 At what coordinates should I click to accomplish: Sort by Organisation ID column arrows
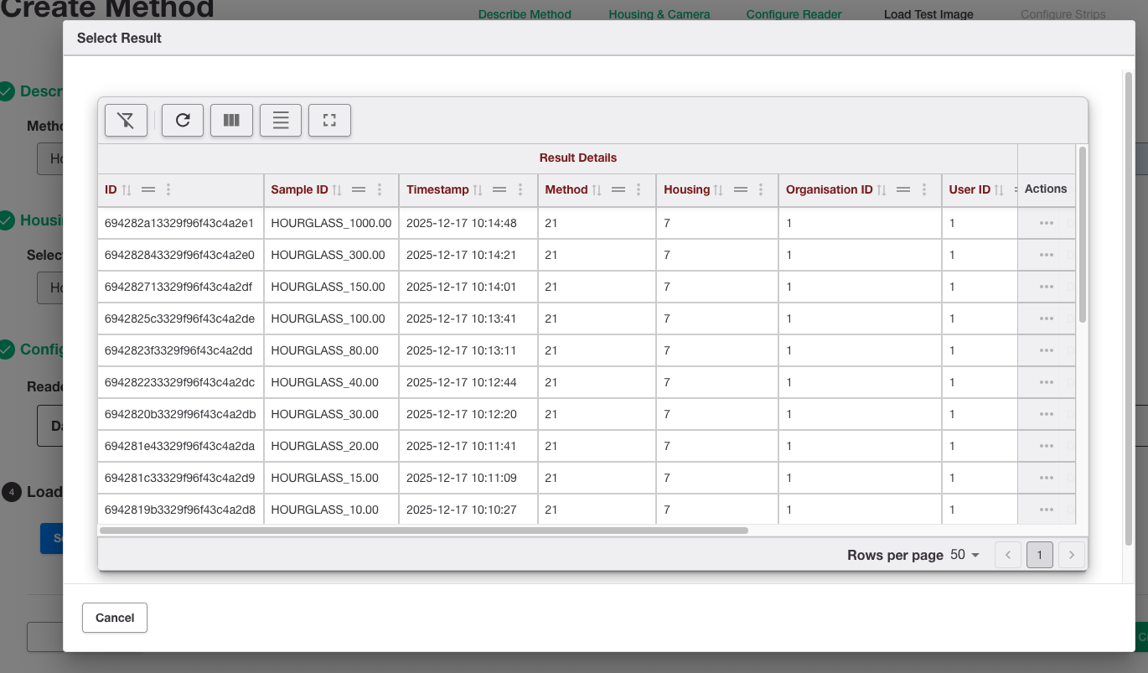point(882,190)
